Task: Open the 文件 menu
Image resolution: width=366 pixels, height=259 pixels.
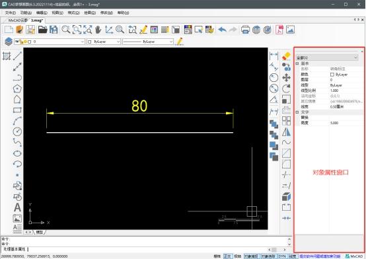Action: 11,13
